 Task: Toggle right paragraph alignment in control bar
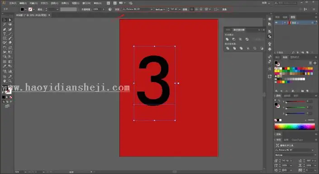201,9
